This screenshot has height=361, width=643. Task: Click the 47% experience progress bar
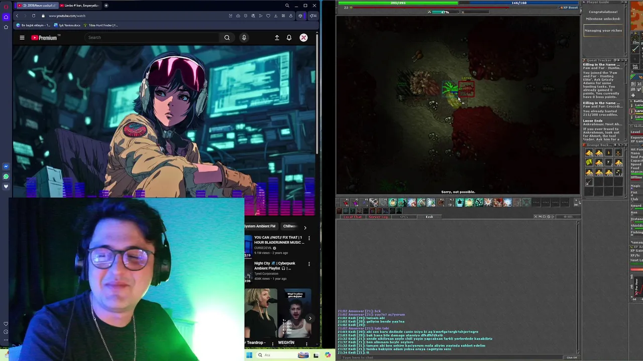point(445,12)
